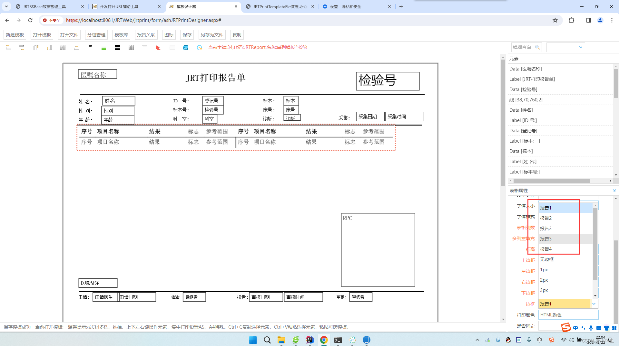This screenshot has height=346, width=619.
Task: Bookmark this page with the star icon
Action: click(555, 20)
